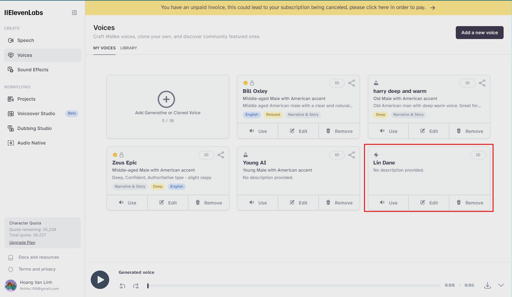Viewport: 512px width, 297px height.
Task: Edit the Zeus Epic voice
Action: point(168,203)
